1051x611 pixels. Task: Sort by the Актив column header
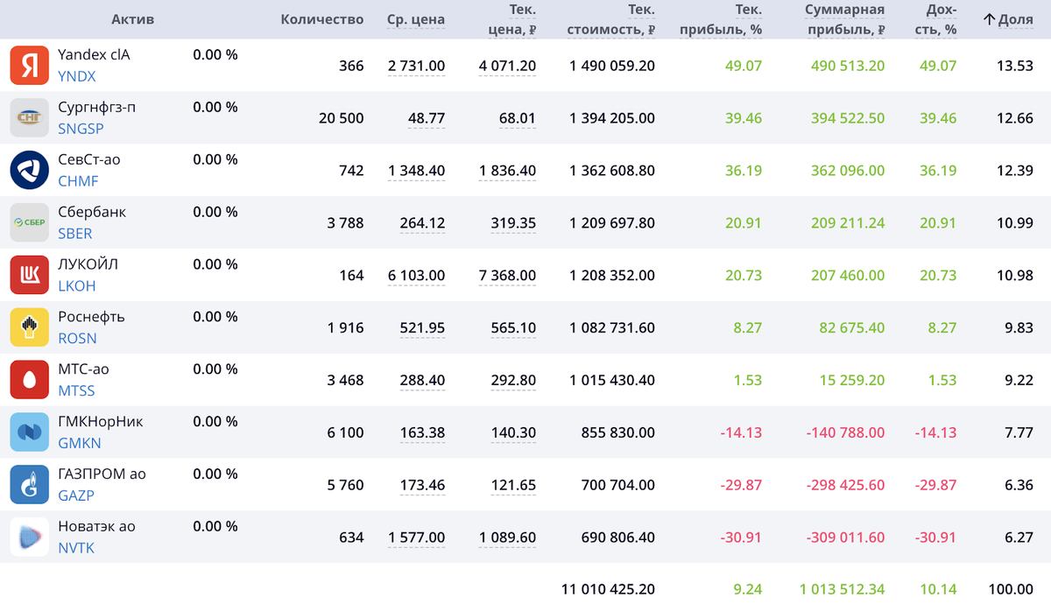click(x=133, y=19)
